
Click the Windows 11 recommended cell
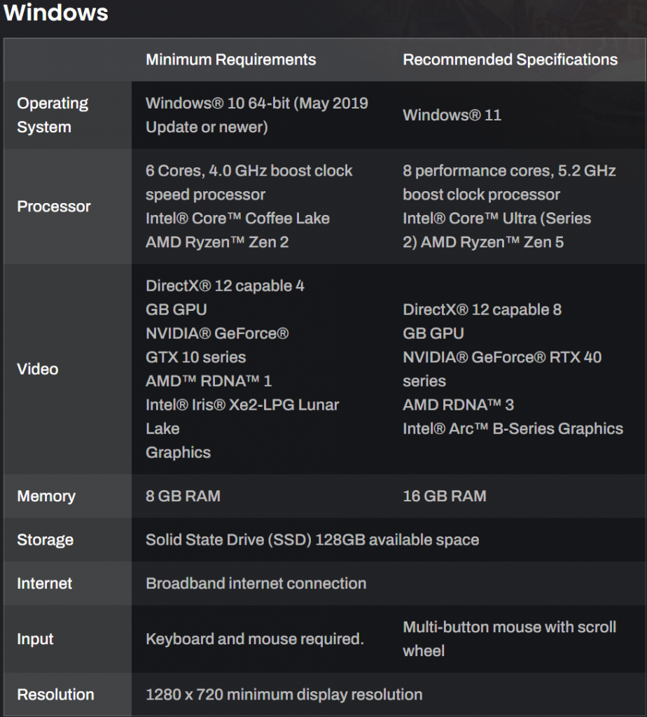tap(452, 115)
